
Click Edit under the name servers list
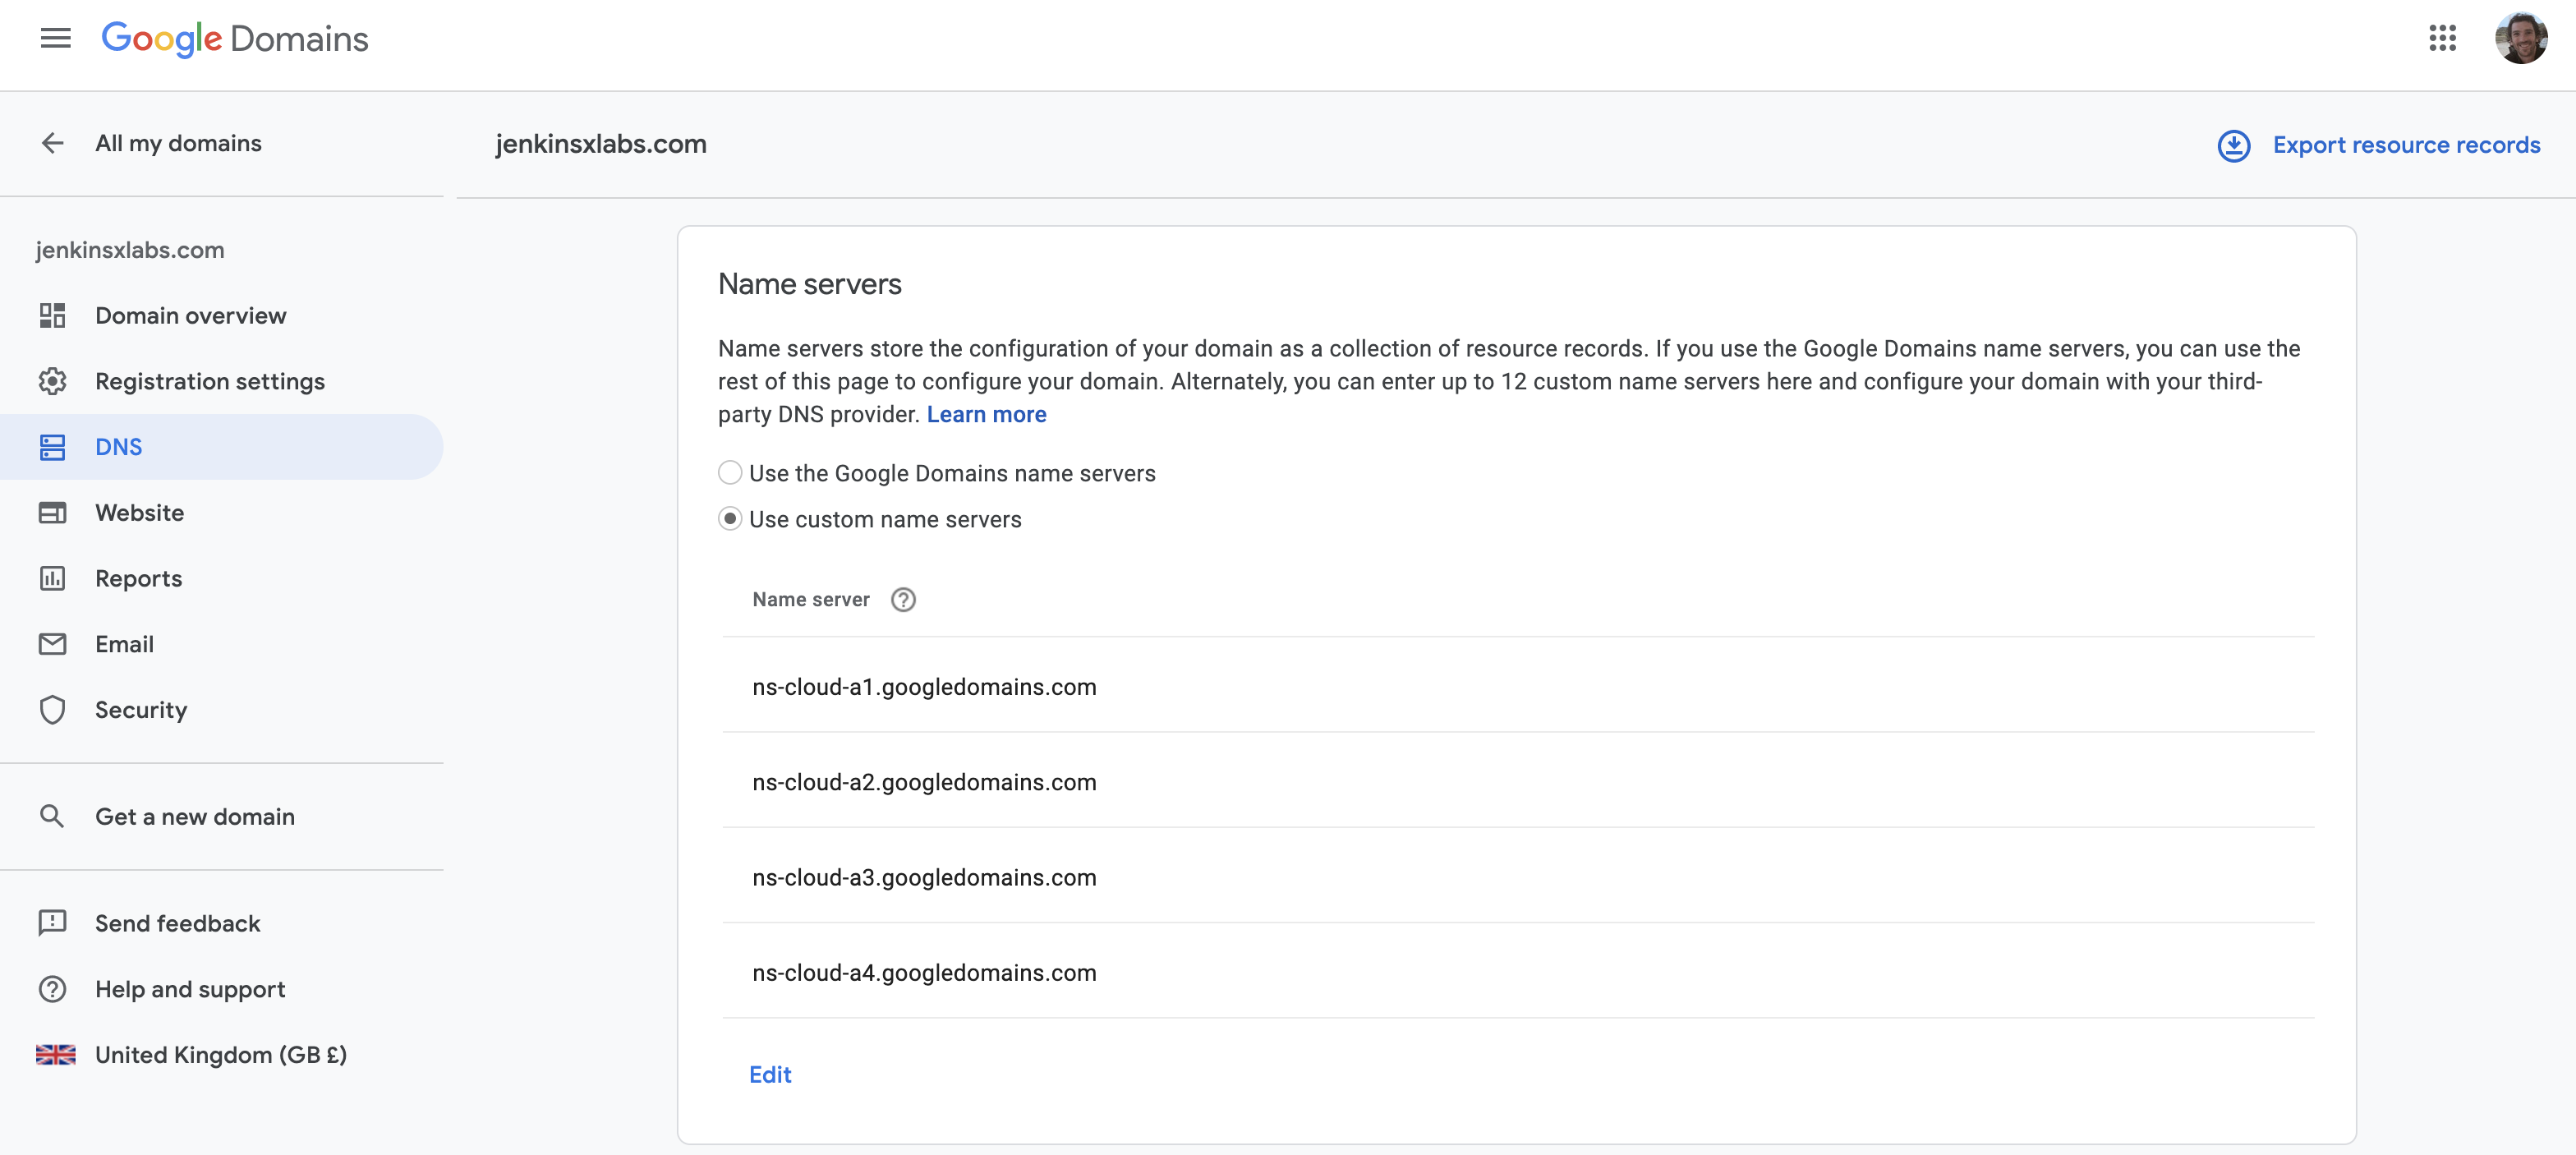click(x=770, y=1074)
